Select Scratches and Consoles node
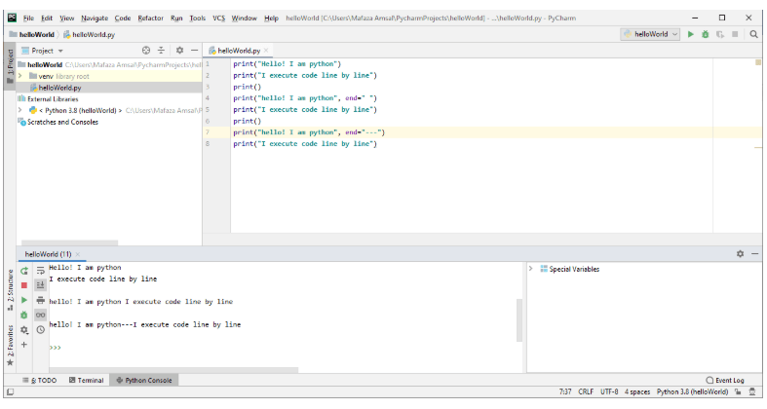 [62, 122]
